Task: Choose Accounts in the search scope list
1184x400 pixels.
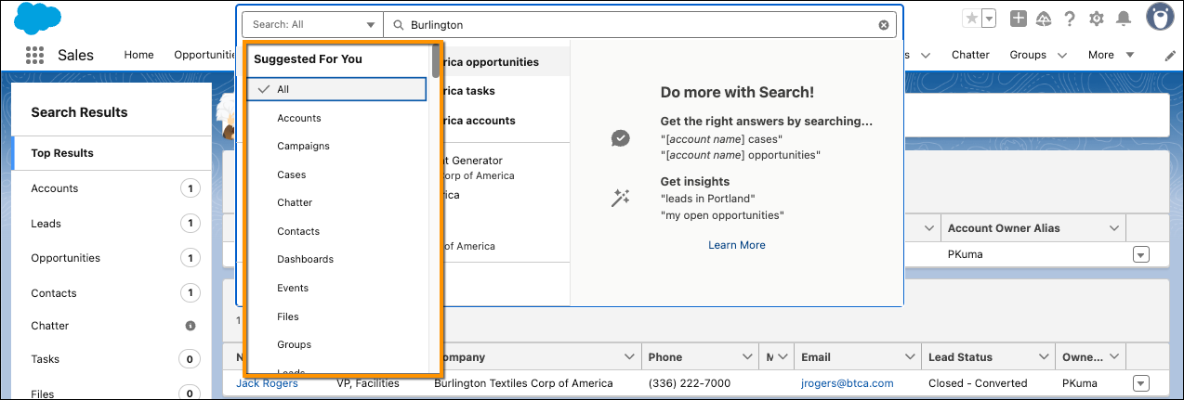Action: coord(299,118)
